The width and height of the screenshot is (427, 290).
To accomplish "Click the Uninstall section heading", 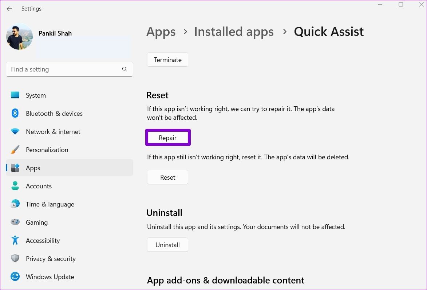I will [x=165, y=213].
